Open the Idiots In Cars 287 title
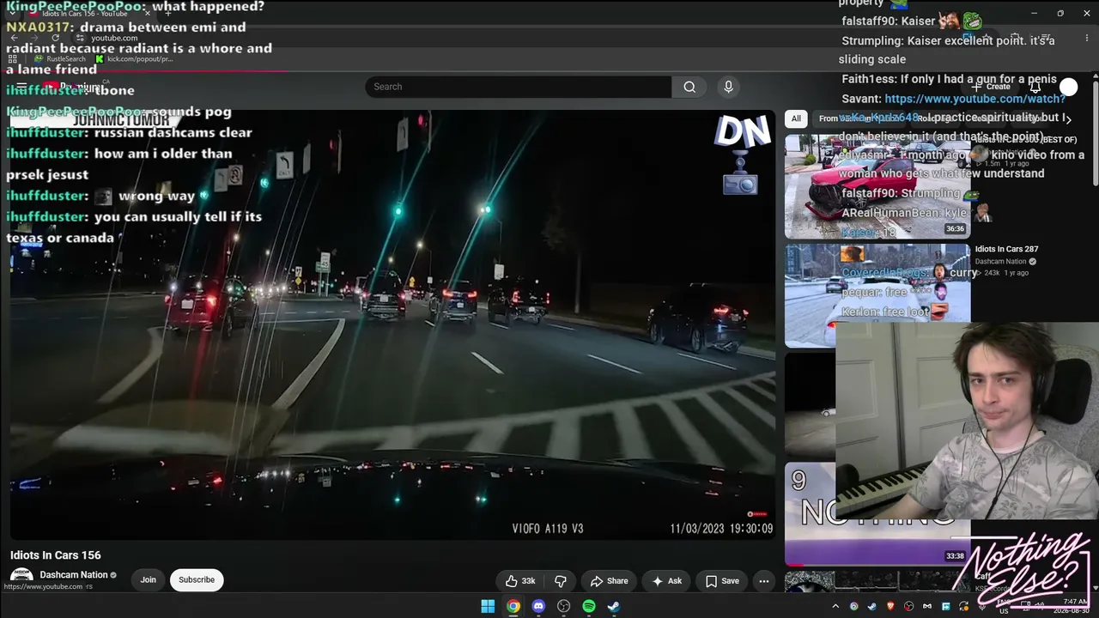 click(1006, 249)
